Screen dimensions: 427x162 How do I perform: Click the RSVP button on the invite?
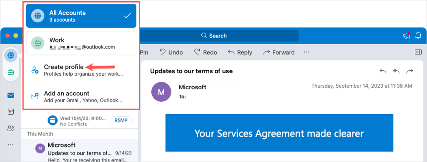pos(121,120)
